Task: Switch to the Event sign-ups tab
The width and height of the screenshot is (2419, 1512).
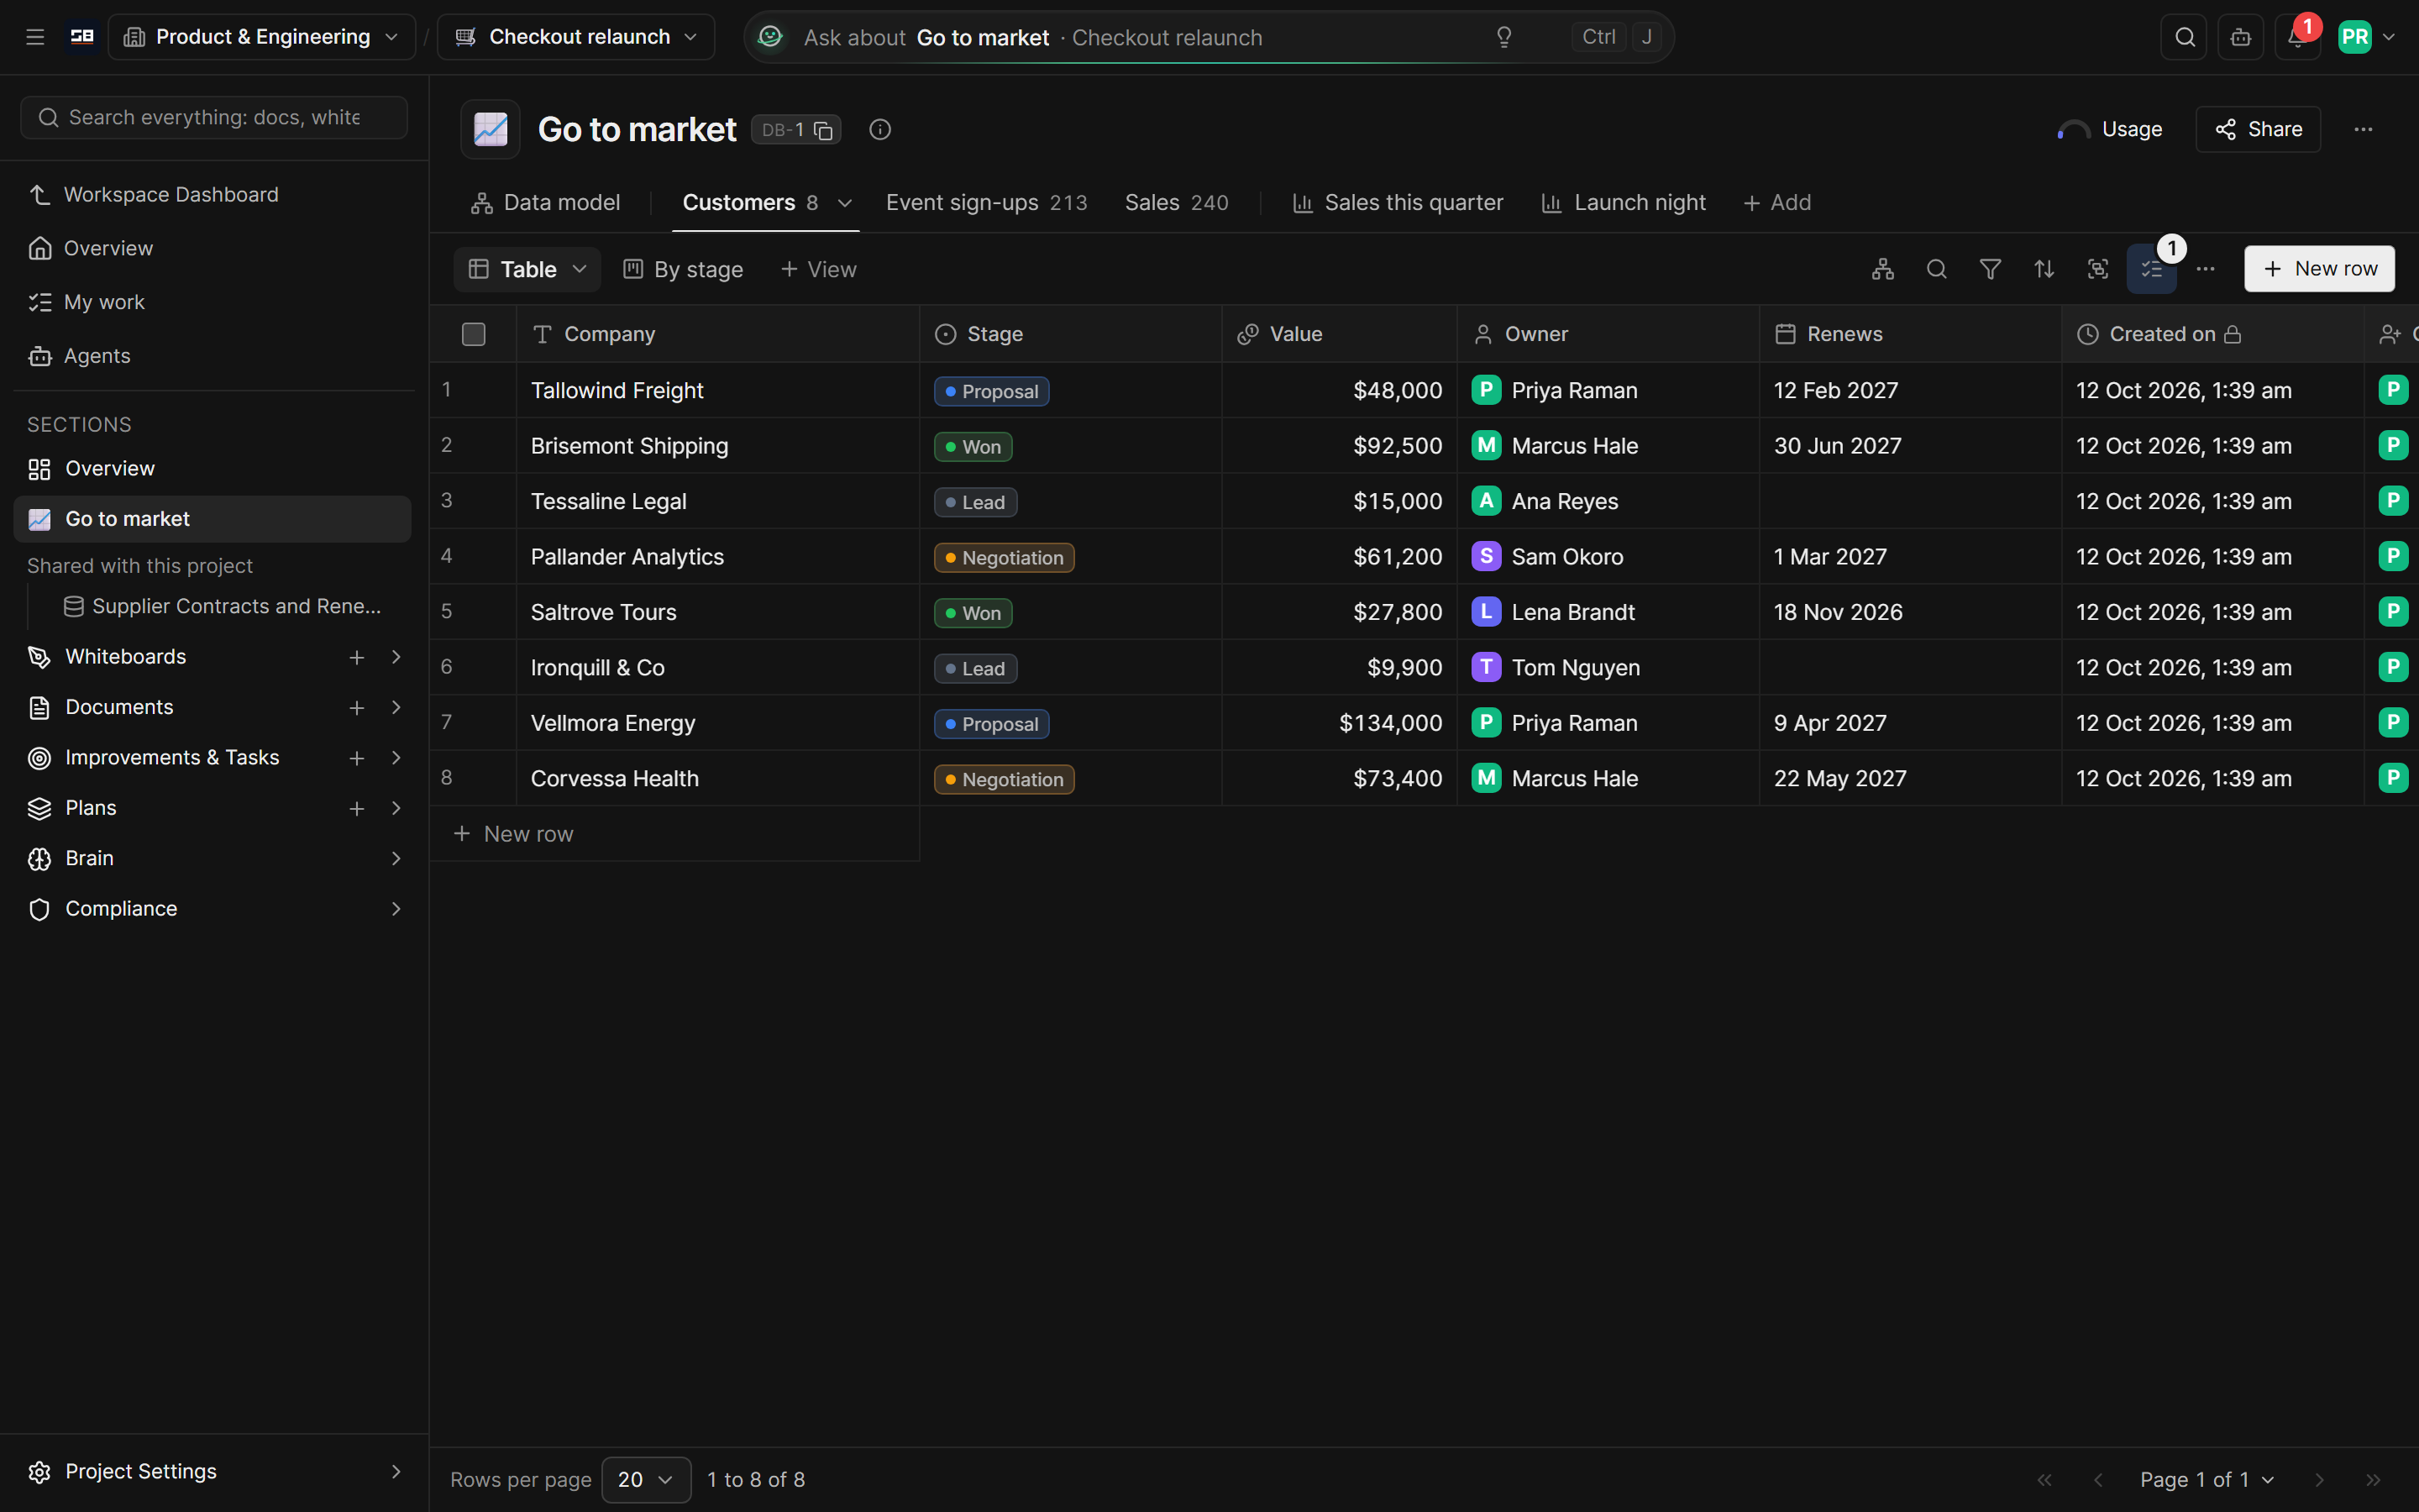Action: [987, 202]
